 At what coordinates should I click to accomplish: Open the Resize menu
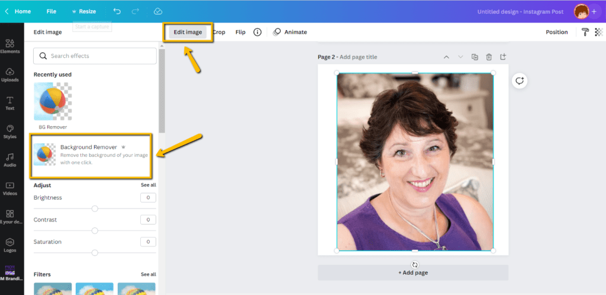[x=84, y=11]
